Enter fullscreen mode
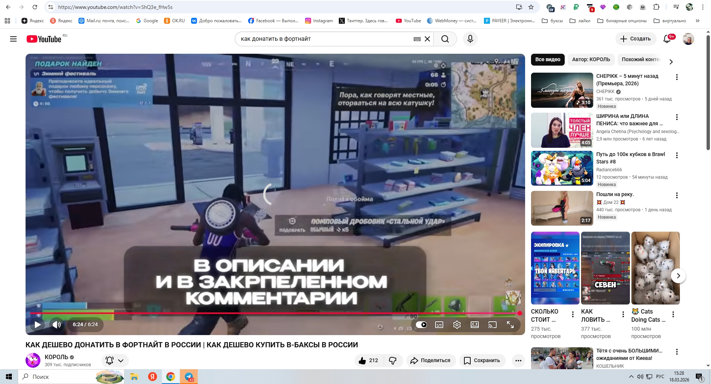The height and width of the screenshot is (384, 711). pyautogui.click(x=510, y=325)
